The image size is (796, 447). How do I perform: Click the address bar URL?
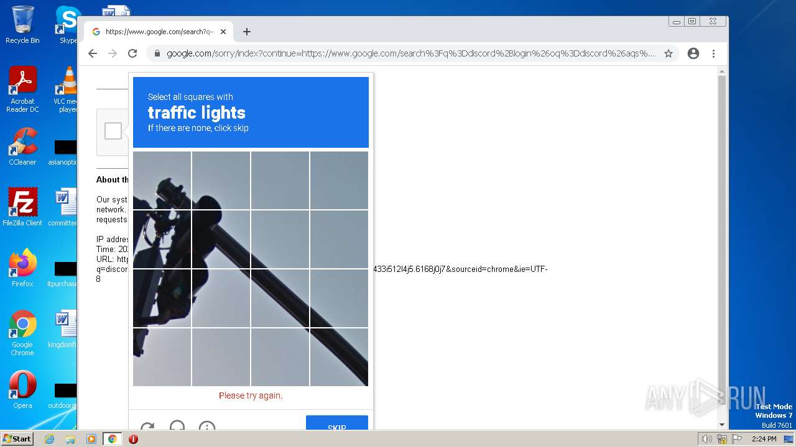click(410, 53)
